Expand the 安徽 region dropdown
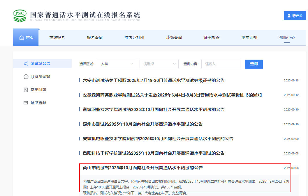Viewport: 308px width, 196px height. click(116, 64)
